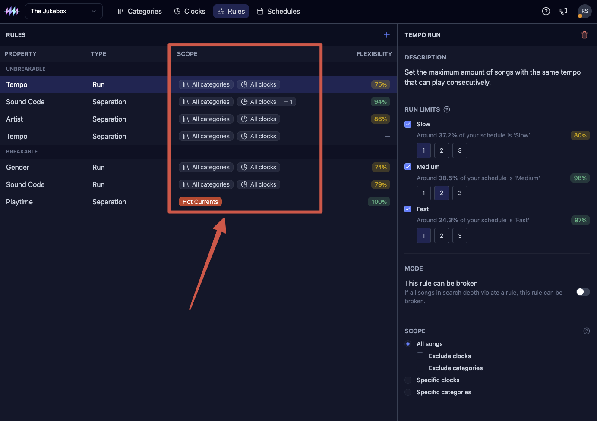Click All clocks tag in Gender row

pos(258,167)
